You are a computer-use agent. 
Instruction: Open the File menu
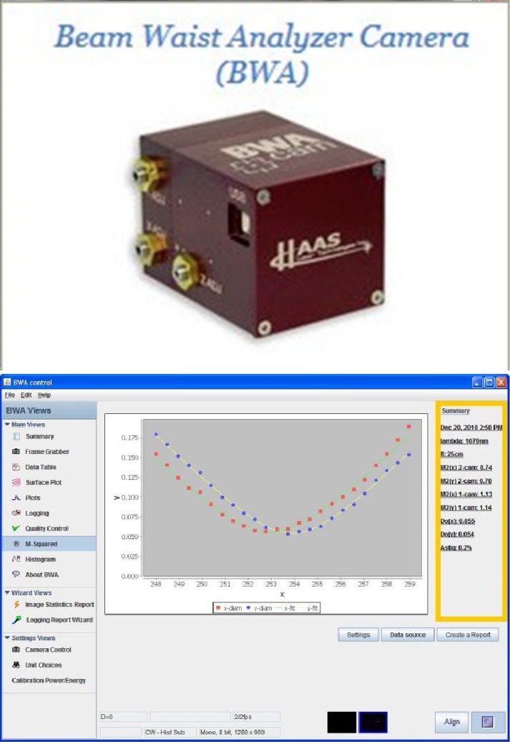coord(9,395)
